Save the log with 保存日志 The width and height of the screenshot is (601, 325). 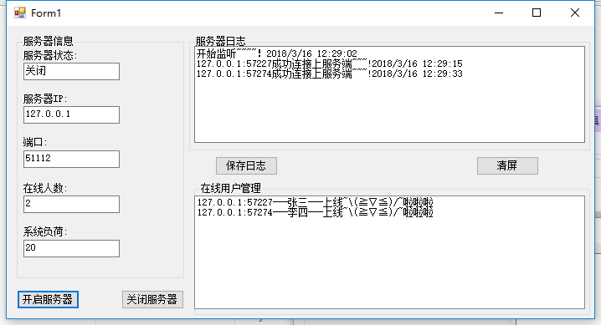click(x=246, y=165)
